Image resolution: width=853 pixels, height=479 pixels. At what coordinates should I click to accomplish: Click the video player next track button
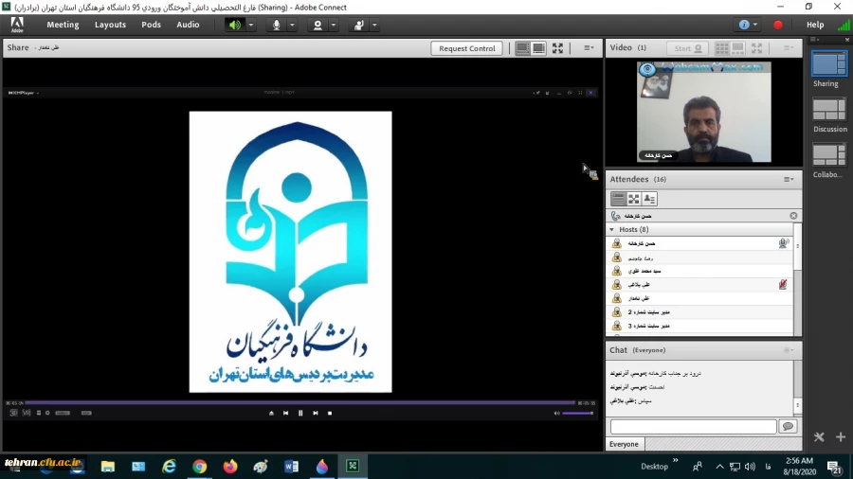pyautogui.click(x=315, y=414)
